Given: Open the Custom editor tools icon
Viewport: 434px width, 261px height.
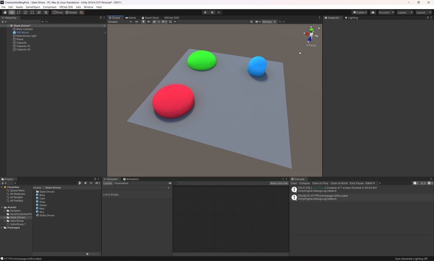Looking at the screenshot, I should (x=46, y=12).
